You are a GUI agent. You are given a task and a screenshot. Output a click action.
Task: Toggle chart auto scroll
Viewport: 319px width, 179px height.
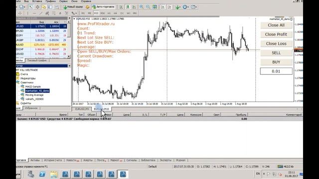pyautogui.click(x=162, y=7)
